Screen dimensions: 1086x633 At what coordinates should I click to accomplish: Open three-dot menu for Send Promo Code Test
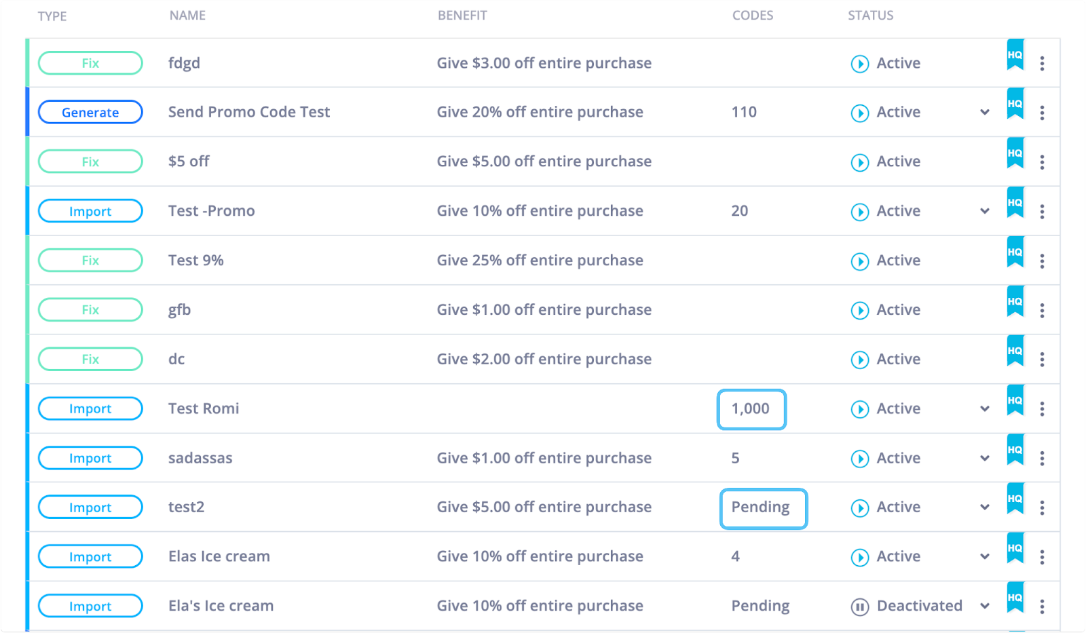(x=1042, y=113)
